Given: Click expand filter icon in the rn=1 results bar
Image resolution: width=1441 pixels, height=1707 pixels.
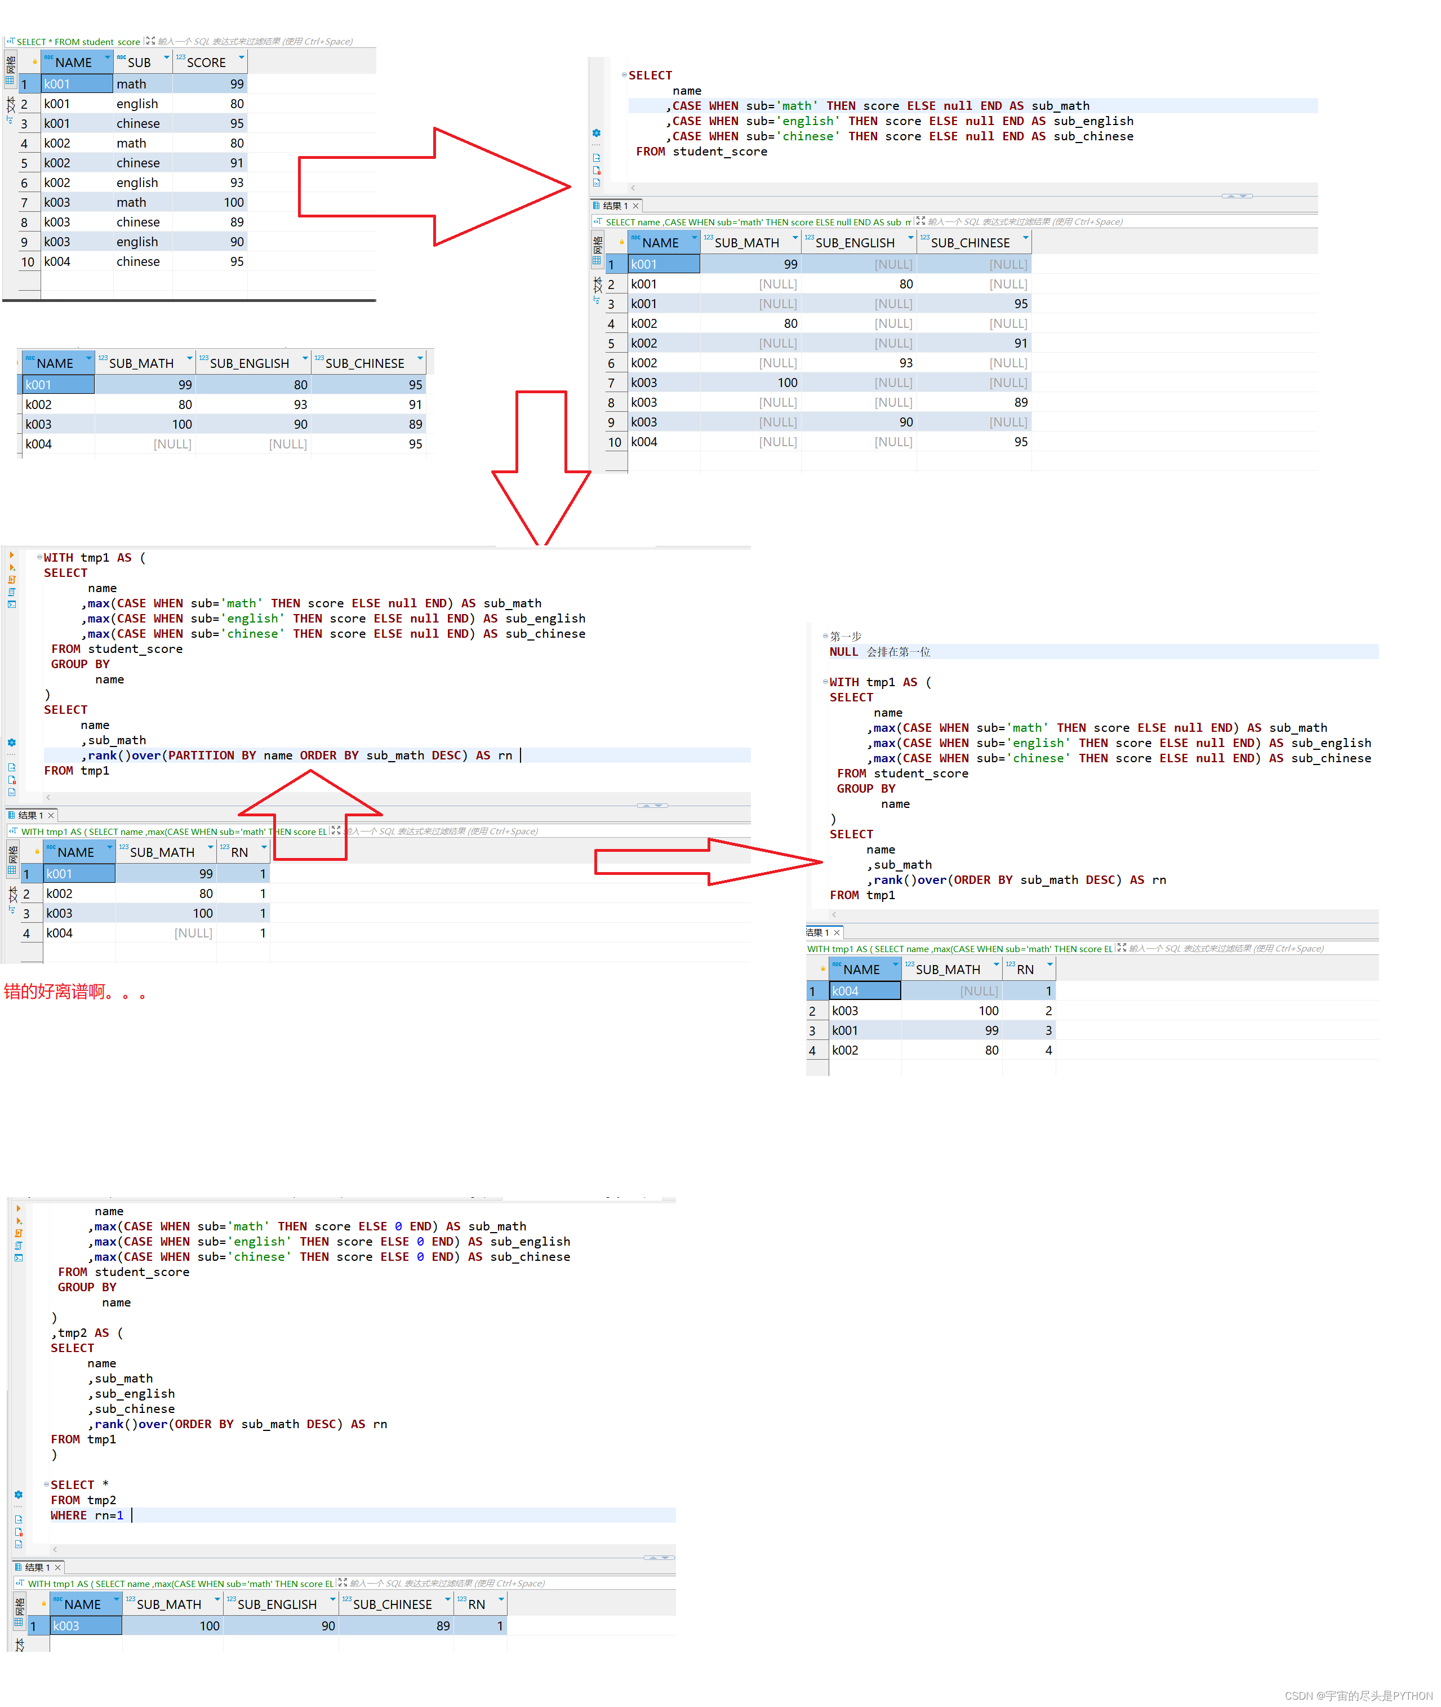Looking at the screenshot, I should [343, 1582].
